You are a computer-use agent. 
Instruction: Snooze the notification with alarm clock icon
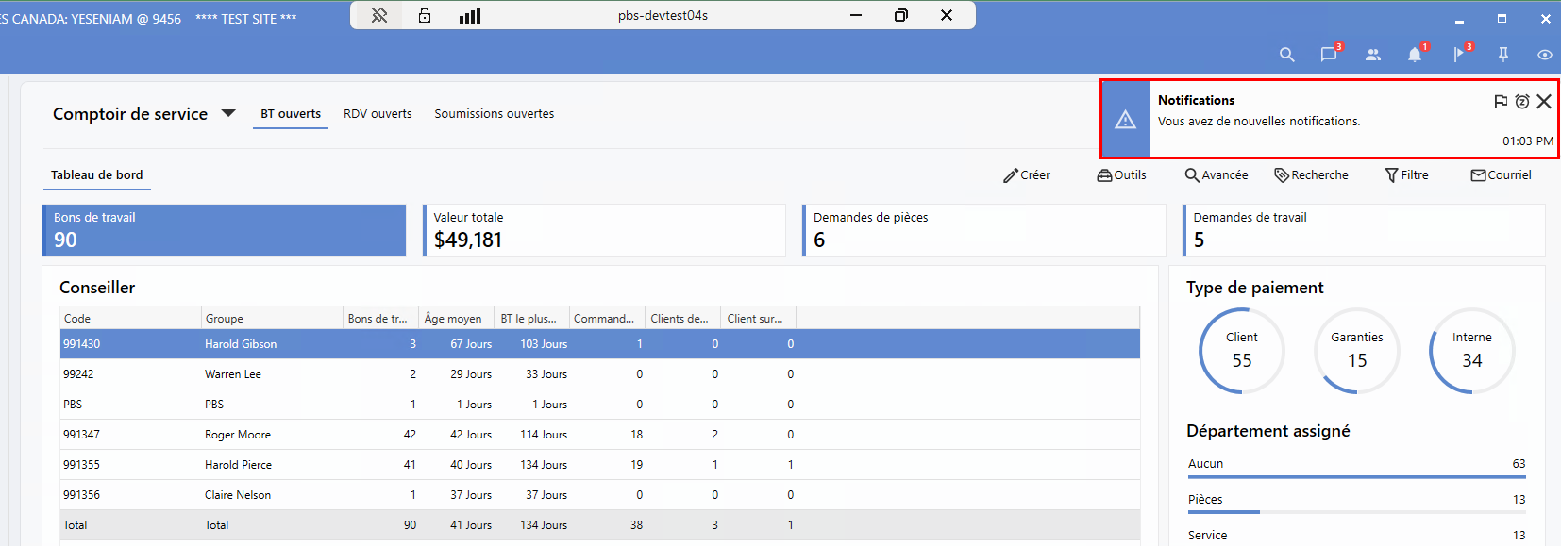click(1522, 102)
